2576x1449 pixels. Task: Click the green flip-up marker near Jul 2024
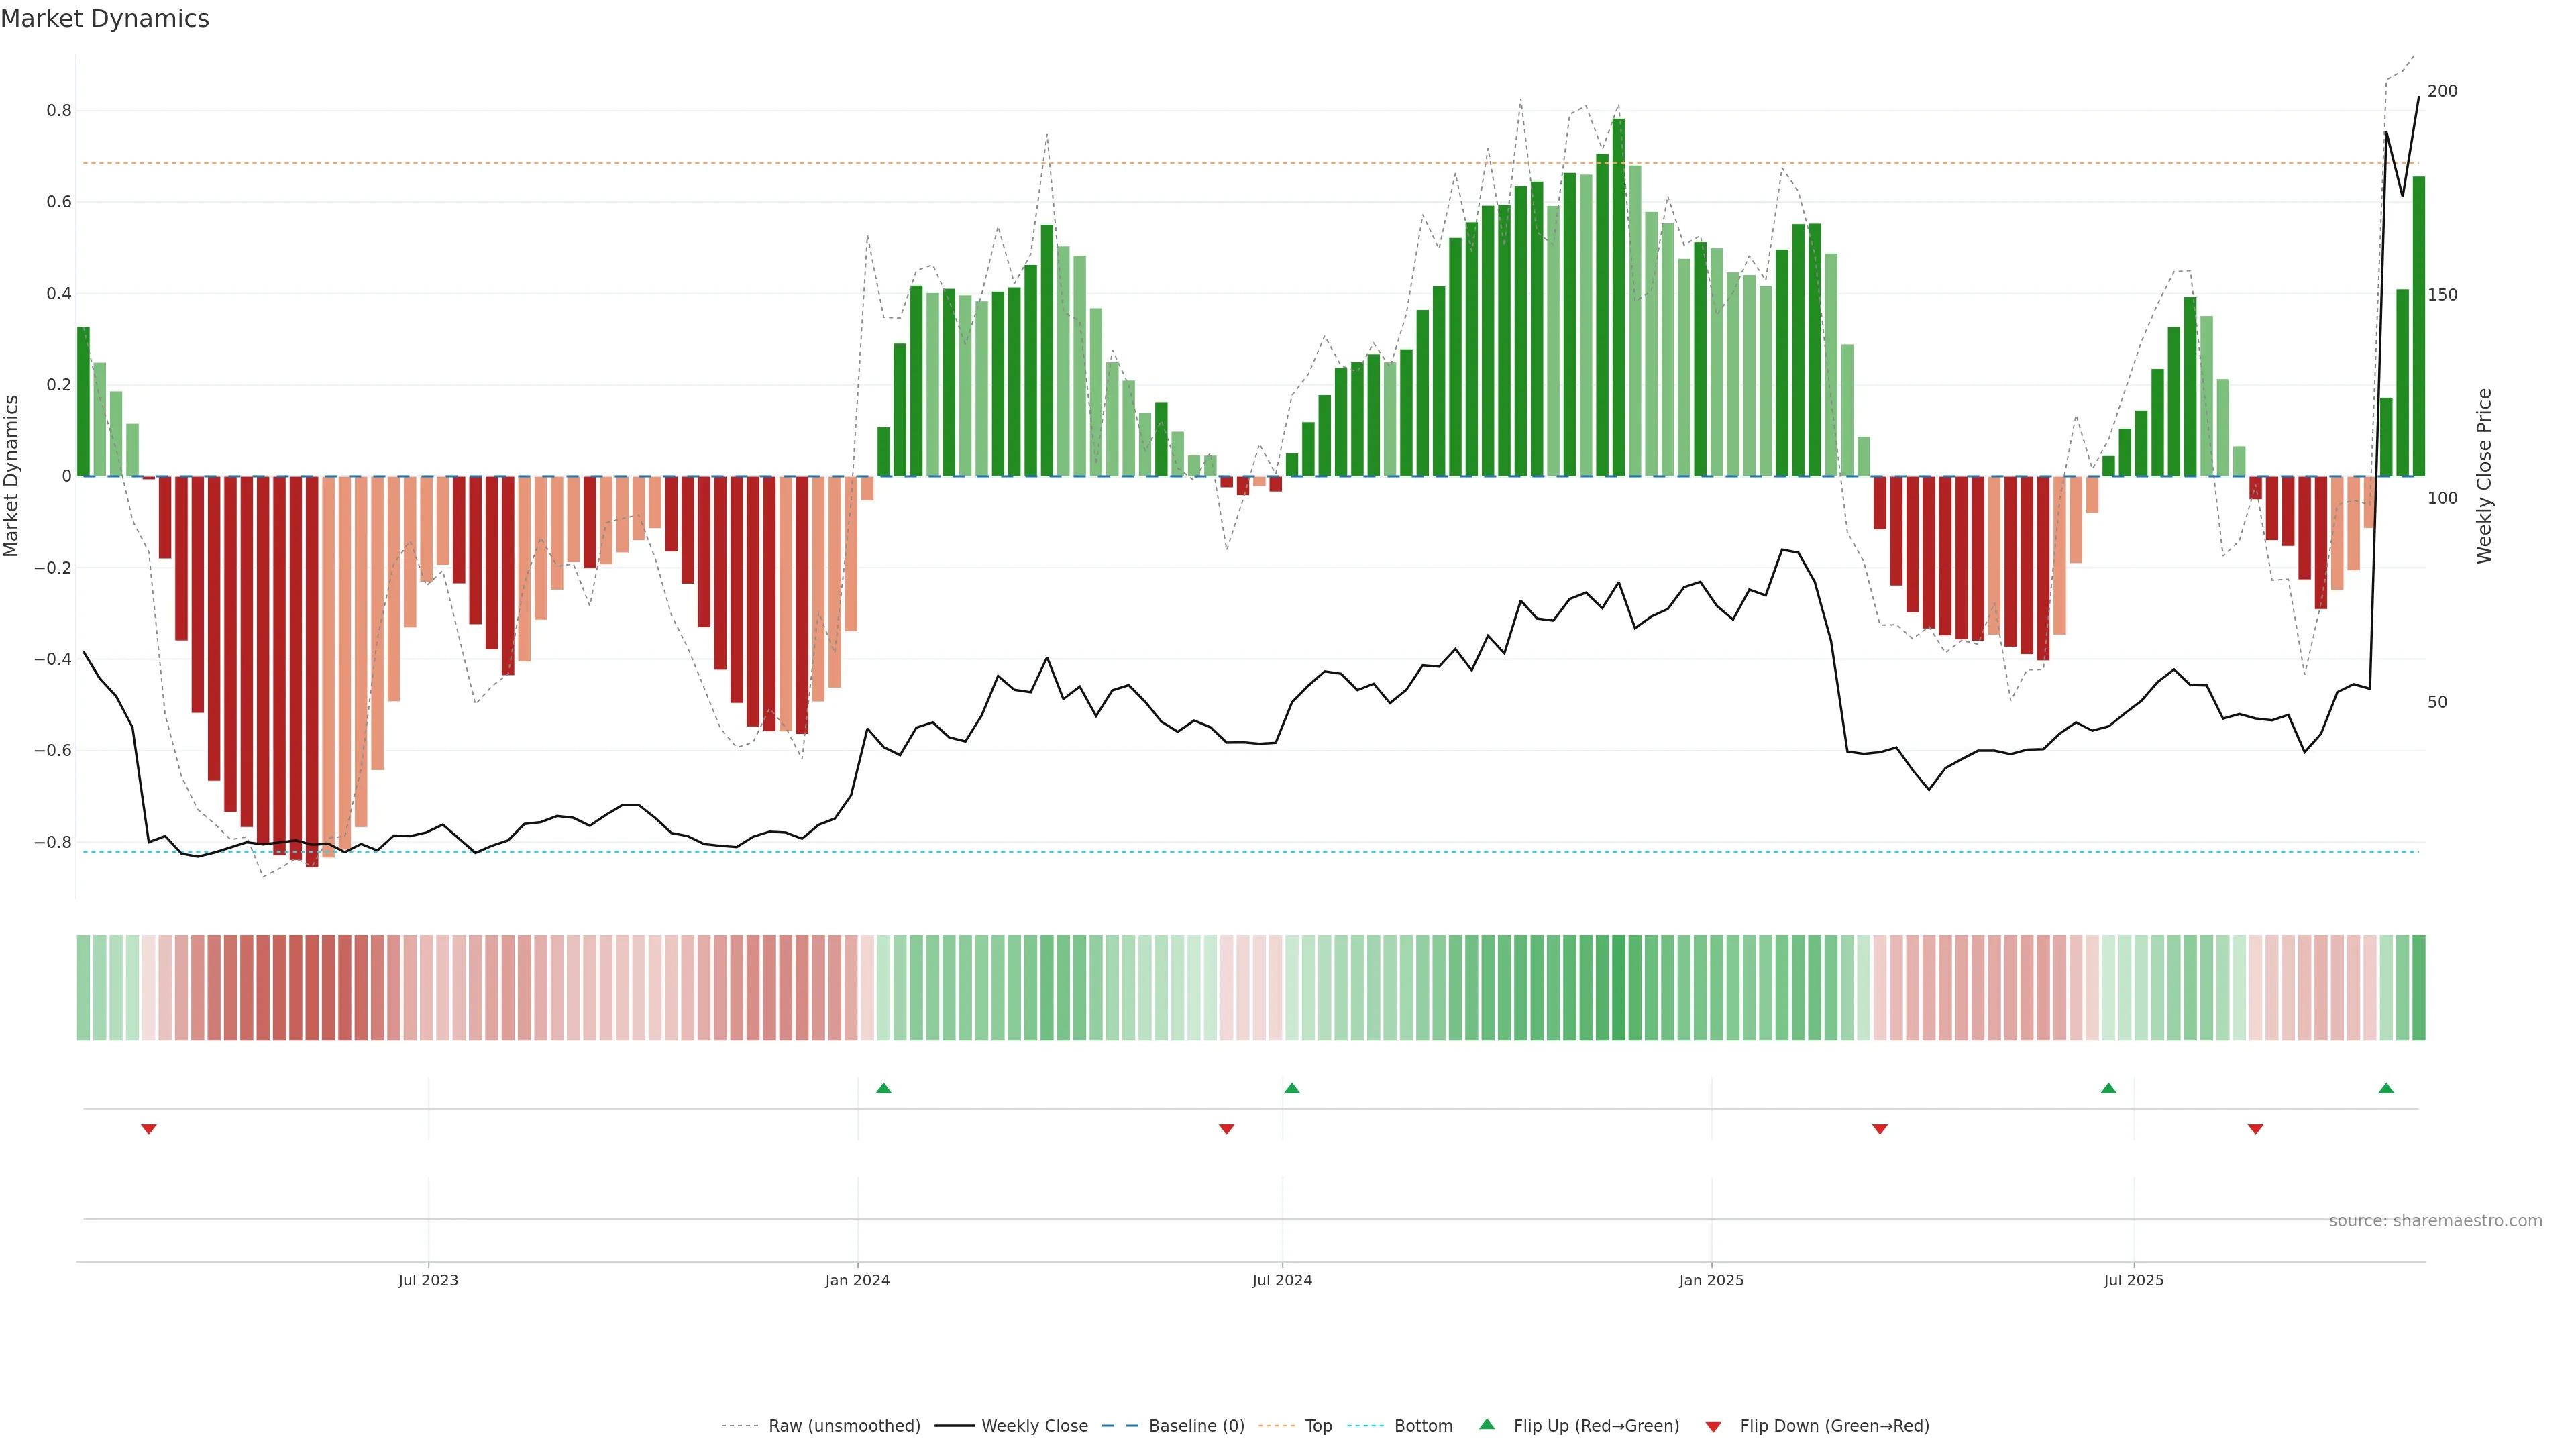pyautogui.click(x=1291, y=1088)
